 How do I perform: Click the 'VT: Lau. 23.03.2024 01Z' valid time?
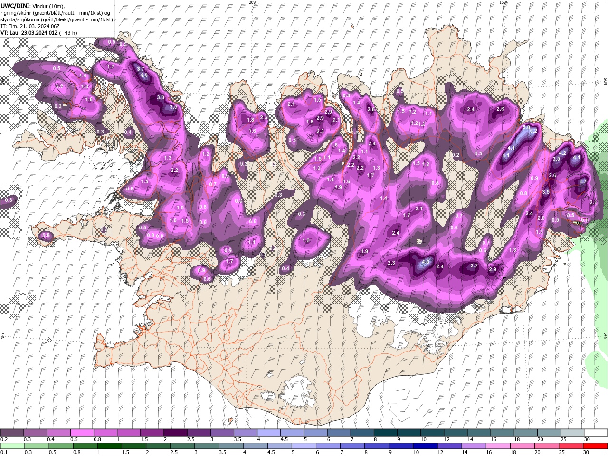click(x=29, y=33)
